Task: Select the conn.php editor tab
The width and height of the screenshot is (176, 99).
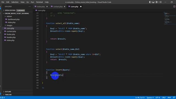Action: pyautogui.click(x=75, y=7)
